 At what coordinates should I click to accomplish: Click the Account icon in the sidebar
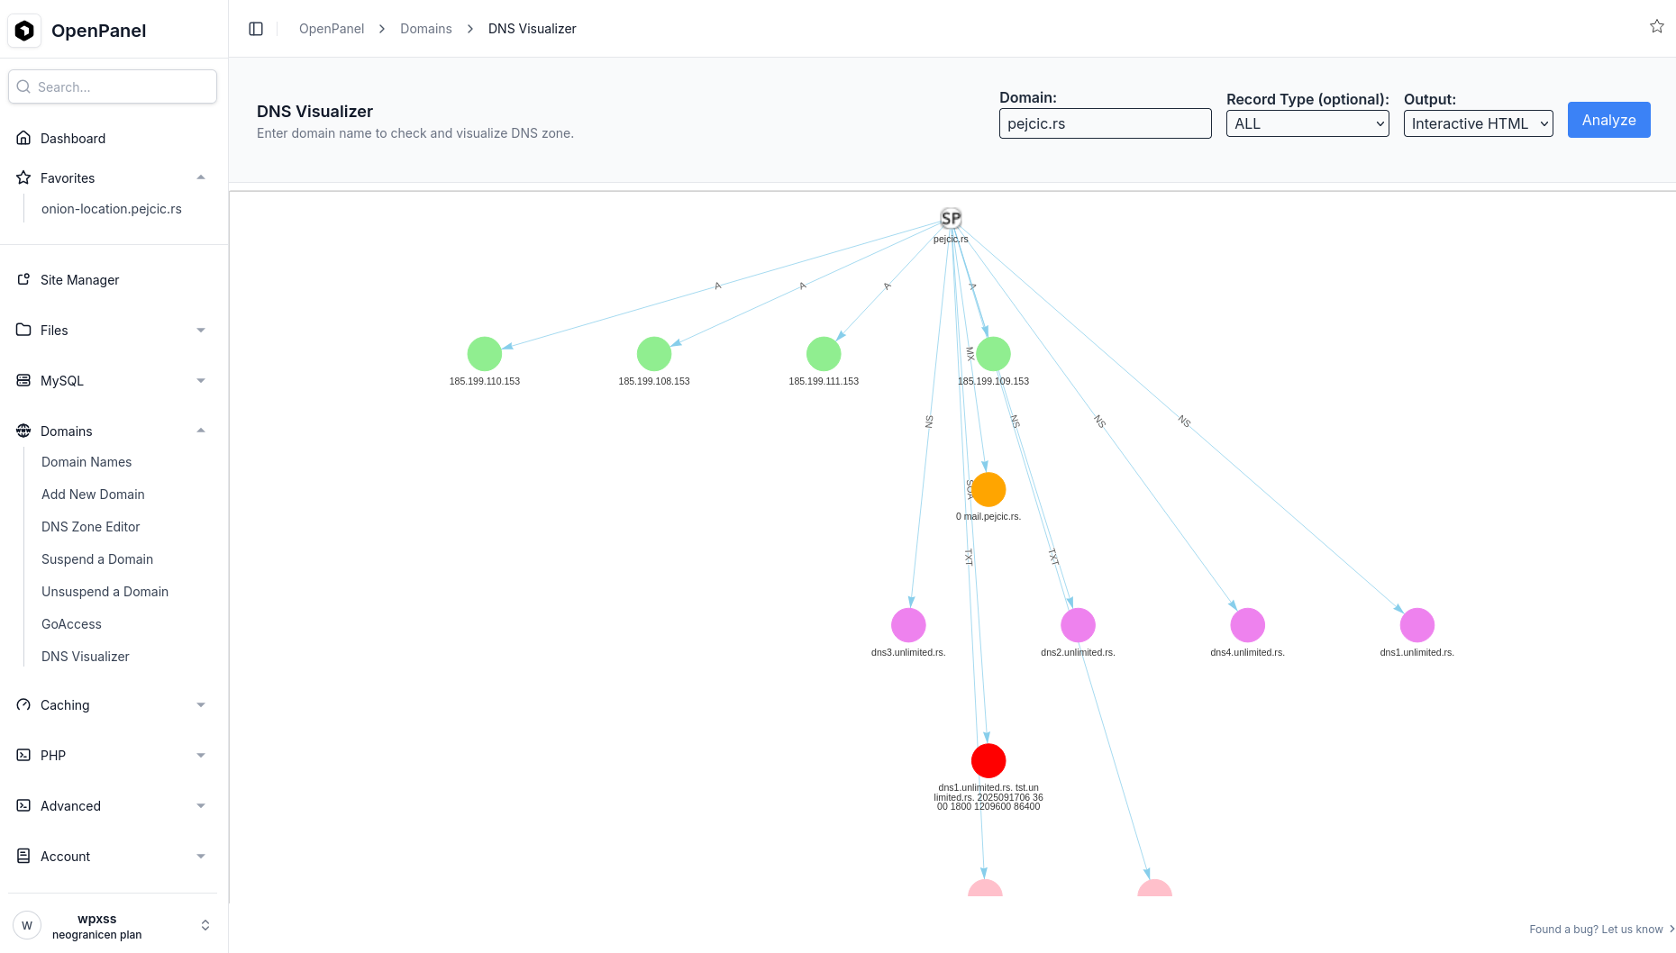pos(23,856)
